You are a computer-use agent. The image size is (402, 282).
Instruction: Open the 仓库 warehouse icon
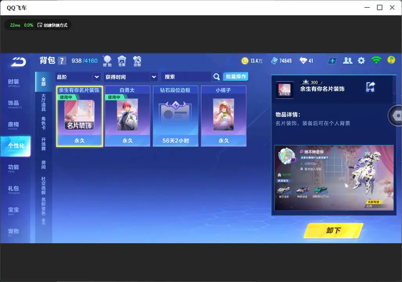point(122,61)
